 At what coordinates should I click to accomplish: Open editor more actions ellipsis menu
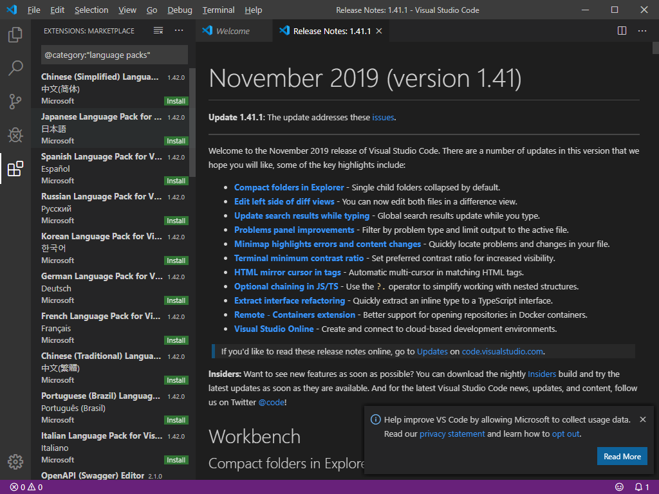[642, 31]
